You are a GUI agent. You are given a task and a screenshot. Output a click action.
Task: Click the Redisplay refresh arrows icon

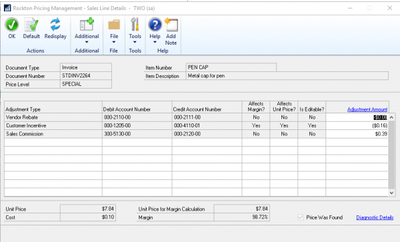coord(55,25)
